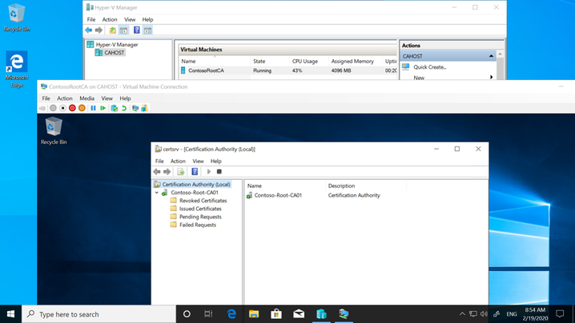This screenshot has height=323, width=575.
Task: Open Recycle Bin inside the virtual machine desktop
Action: [54, 131]
